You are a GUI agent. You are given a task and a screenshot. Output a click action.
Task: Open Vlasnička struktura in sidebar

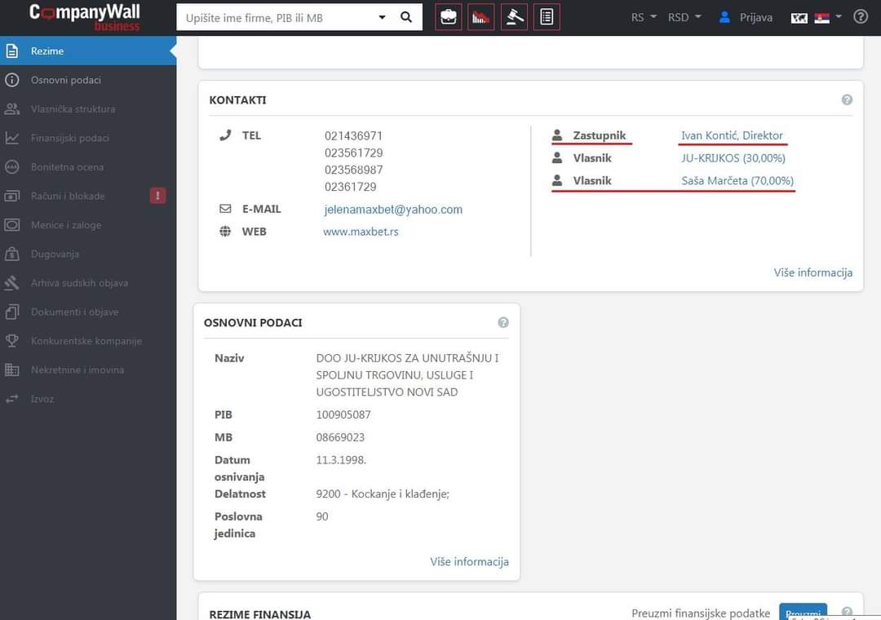click(x=88, y=109)
